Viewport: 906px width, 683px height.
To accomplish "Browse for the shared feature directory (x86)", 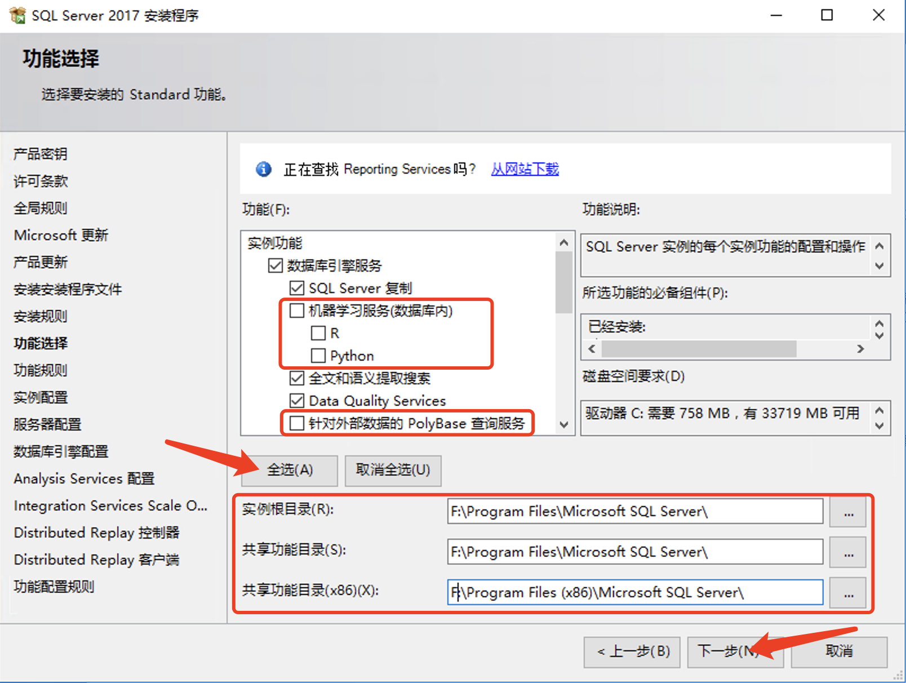I will pyautogui.click(x=848, y=593).
